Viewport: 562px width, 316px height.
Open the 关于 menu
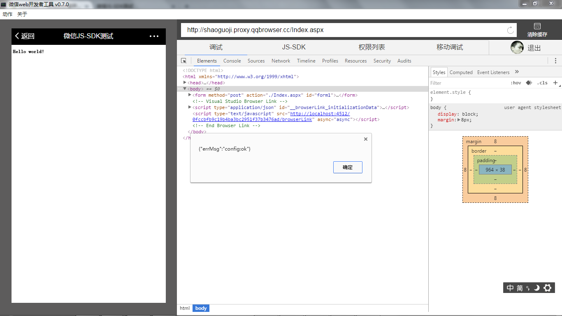tap(22, 14)
